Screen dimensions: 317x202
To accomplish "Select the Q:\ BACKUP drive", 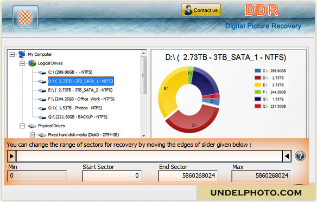I will click(78, 117).
